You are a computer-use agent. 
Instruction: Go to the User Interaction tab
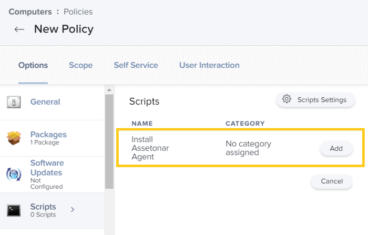[209, 65]
